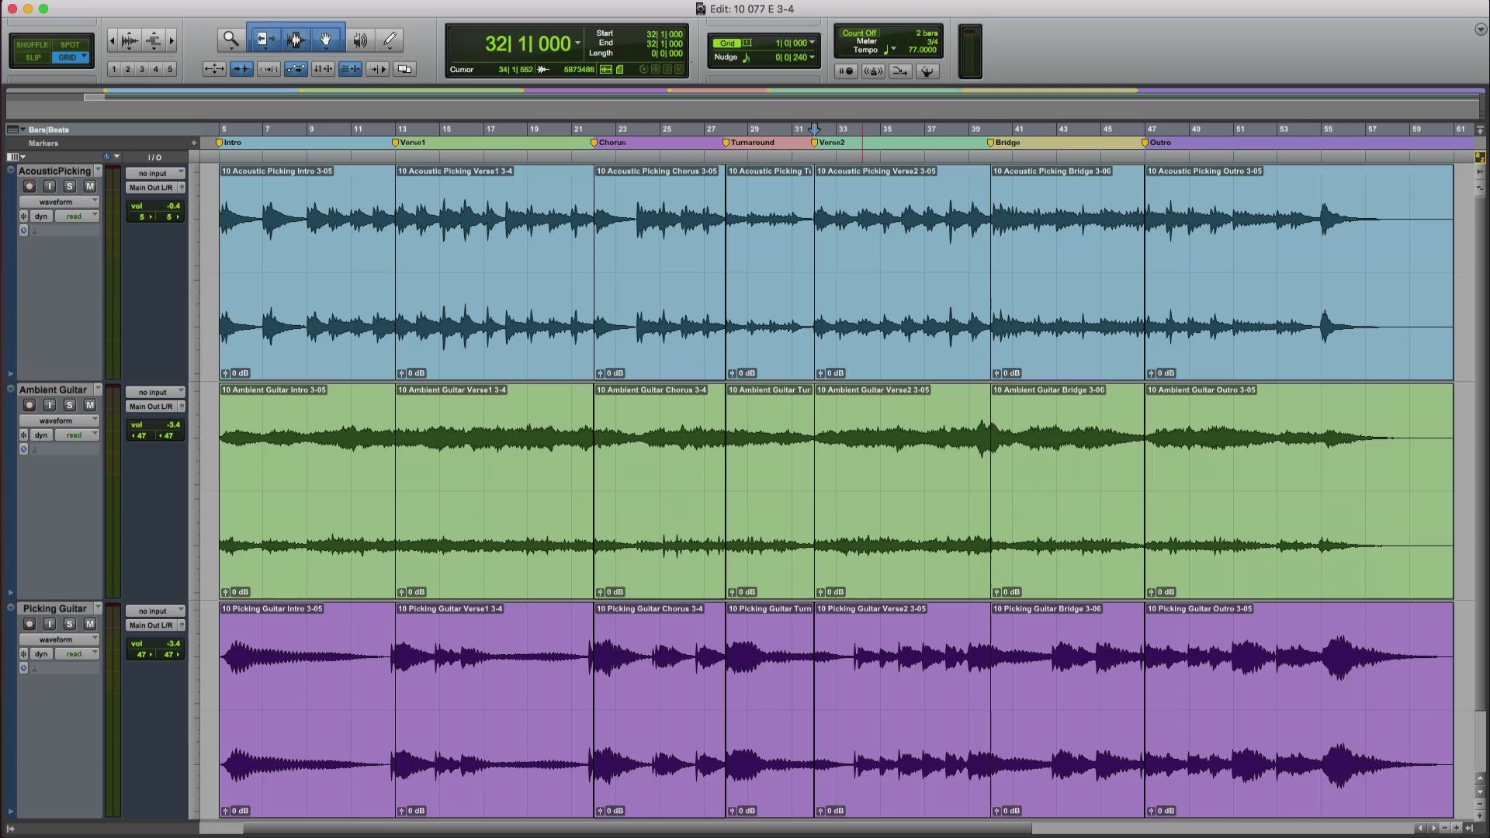Open AcousticPicking waveform track view dropdown
Viewport: 1490px width, 838px height.
tap(59, 202)
